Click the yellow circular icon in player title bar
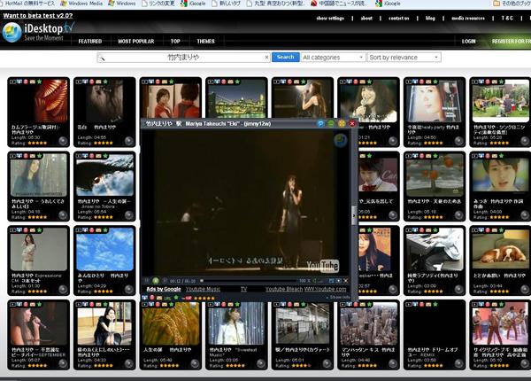 pos(342,124)
